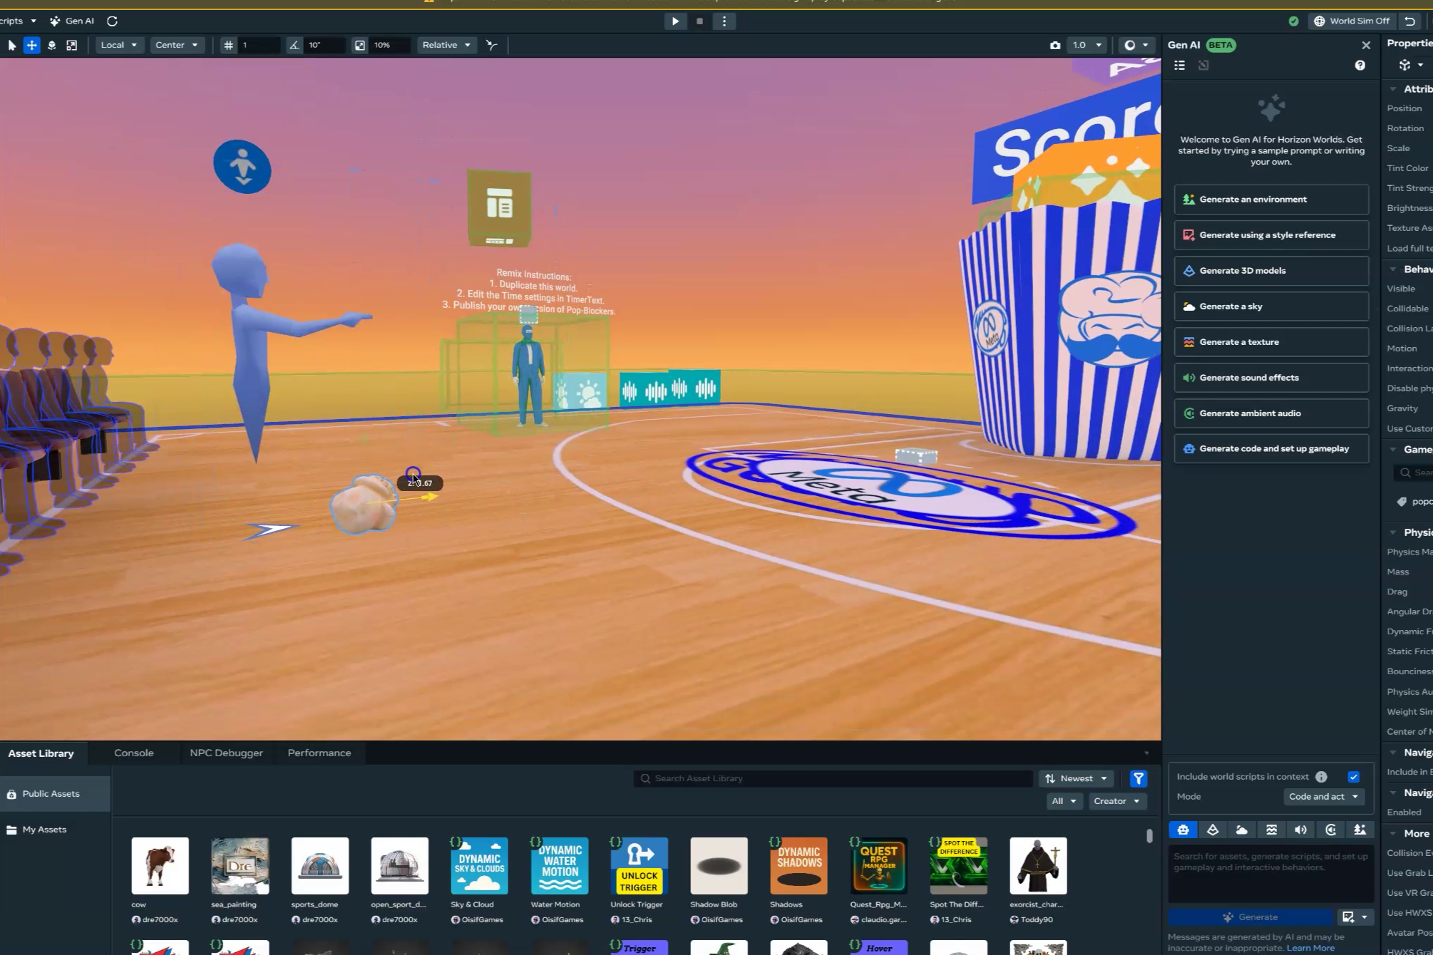1433x955 pixels.
Task: Switch to the Console tab
Action: [x=133, y=753]
